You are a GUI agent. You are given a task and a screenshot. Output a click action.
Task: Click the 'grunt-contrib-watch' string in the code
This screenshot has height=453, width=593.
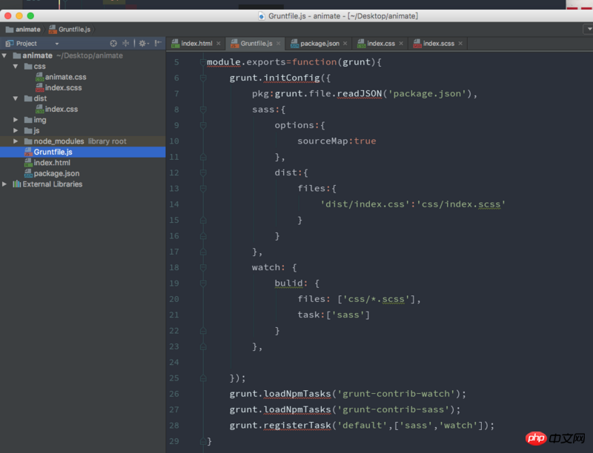click(x=397, y=394)
